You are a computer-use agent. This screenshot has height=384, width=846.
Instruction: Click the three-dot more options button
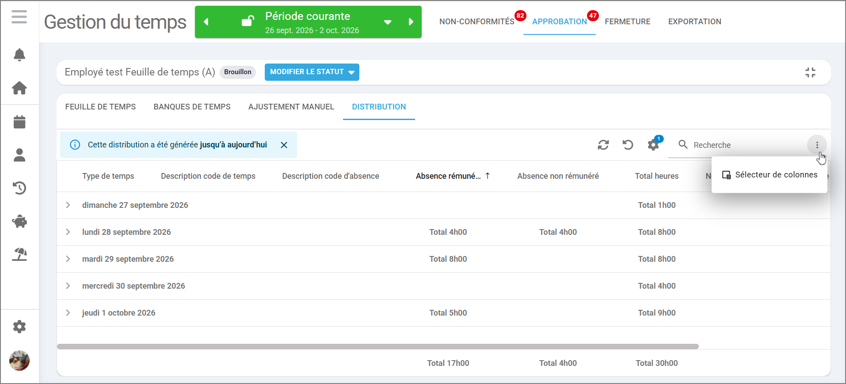(x=817, y=145)
